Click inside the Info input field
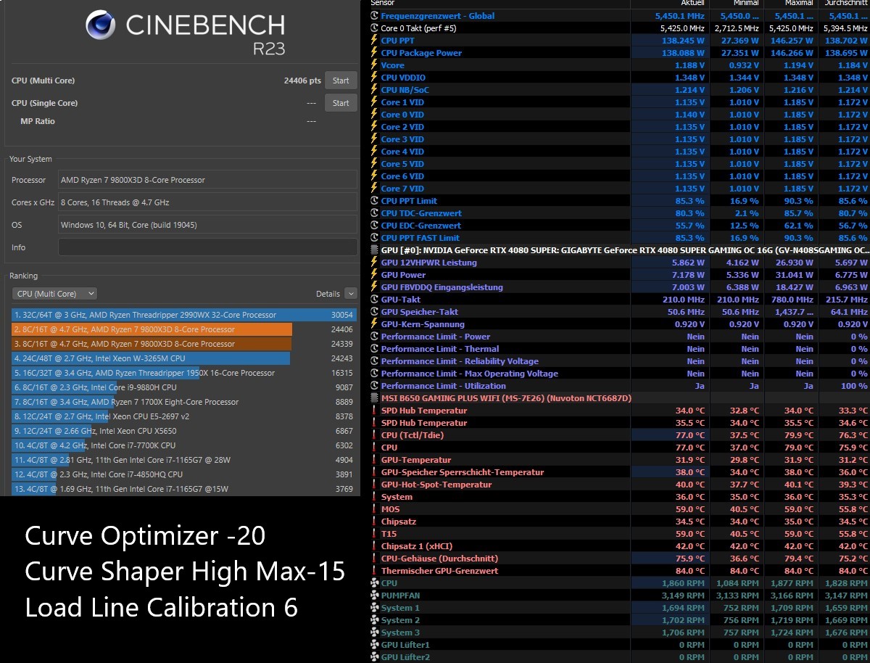Image resolution: width=870 pixels, height=663 pixels. 207,247
